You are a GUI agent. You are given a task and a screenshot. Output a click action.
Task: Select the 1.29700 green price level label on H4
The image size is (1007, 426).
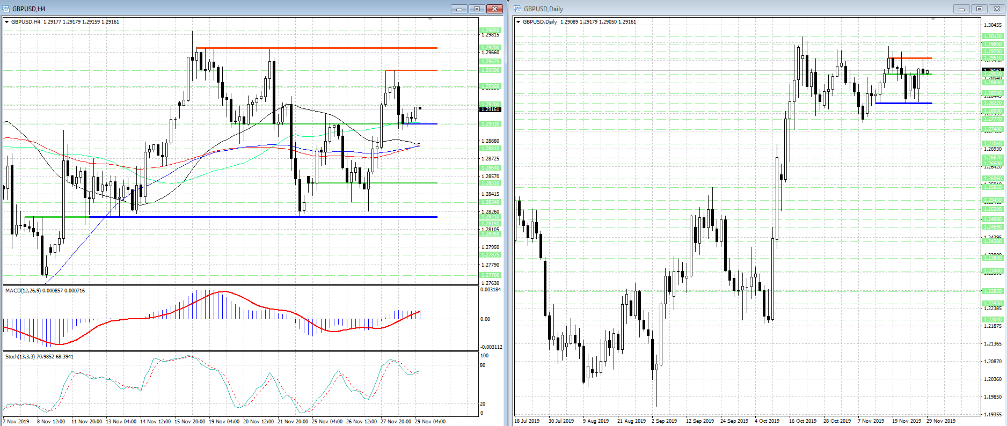pyautogui.click(x=490, y=48)
